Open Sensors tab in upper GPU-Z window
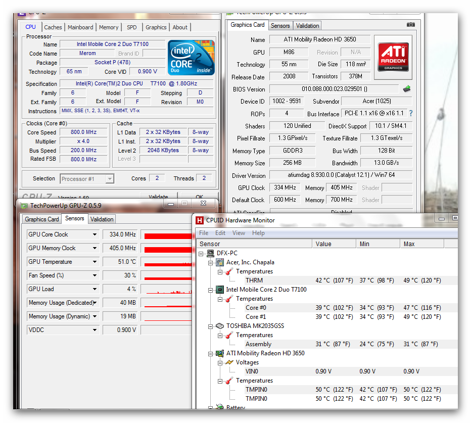471x423 pixels. tap(280, 26)
